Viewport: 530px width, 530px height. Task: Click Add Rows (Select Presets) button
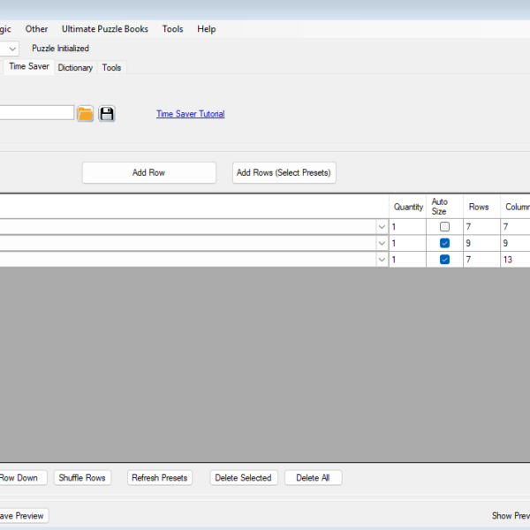coord(284,172)
